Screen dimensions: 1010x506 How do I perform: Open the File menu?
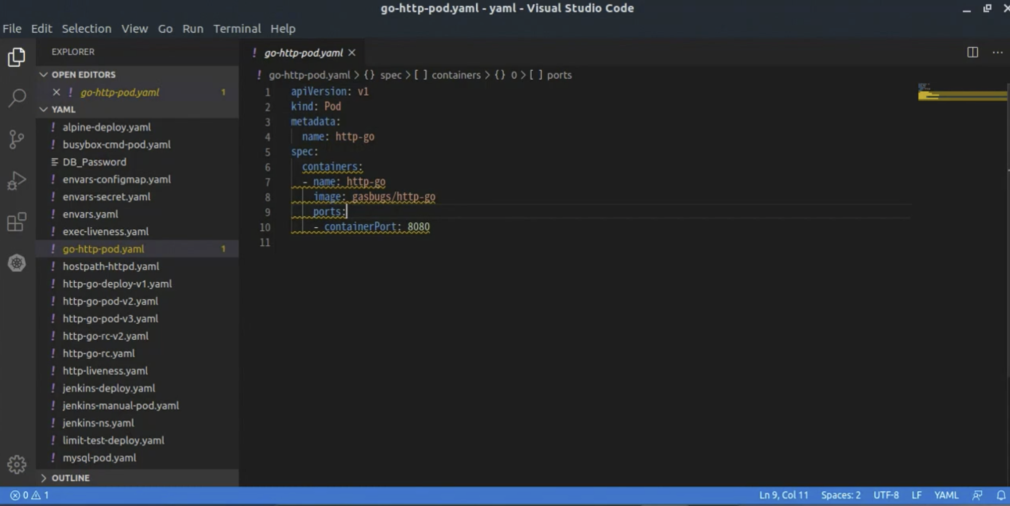[12, 29]
